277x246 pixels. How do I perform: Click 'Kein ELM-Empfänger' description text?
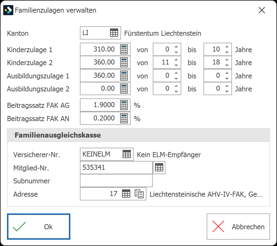pos(169,155)
